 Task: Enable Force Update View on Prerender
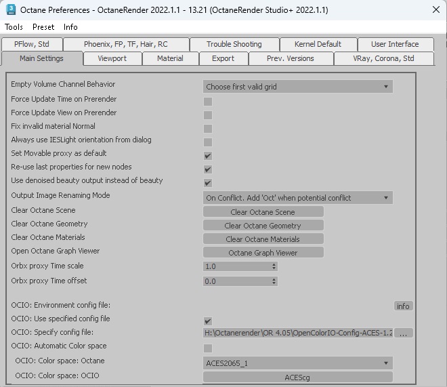[208, 115]
